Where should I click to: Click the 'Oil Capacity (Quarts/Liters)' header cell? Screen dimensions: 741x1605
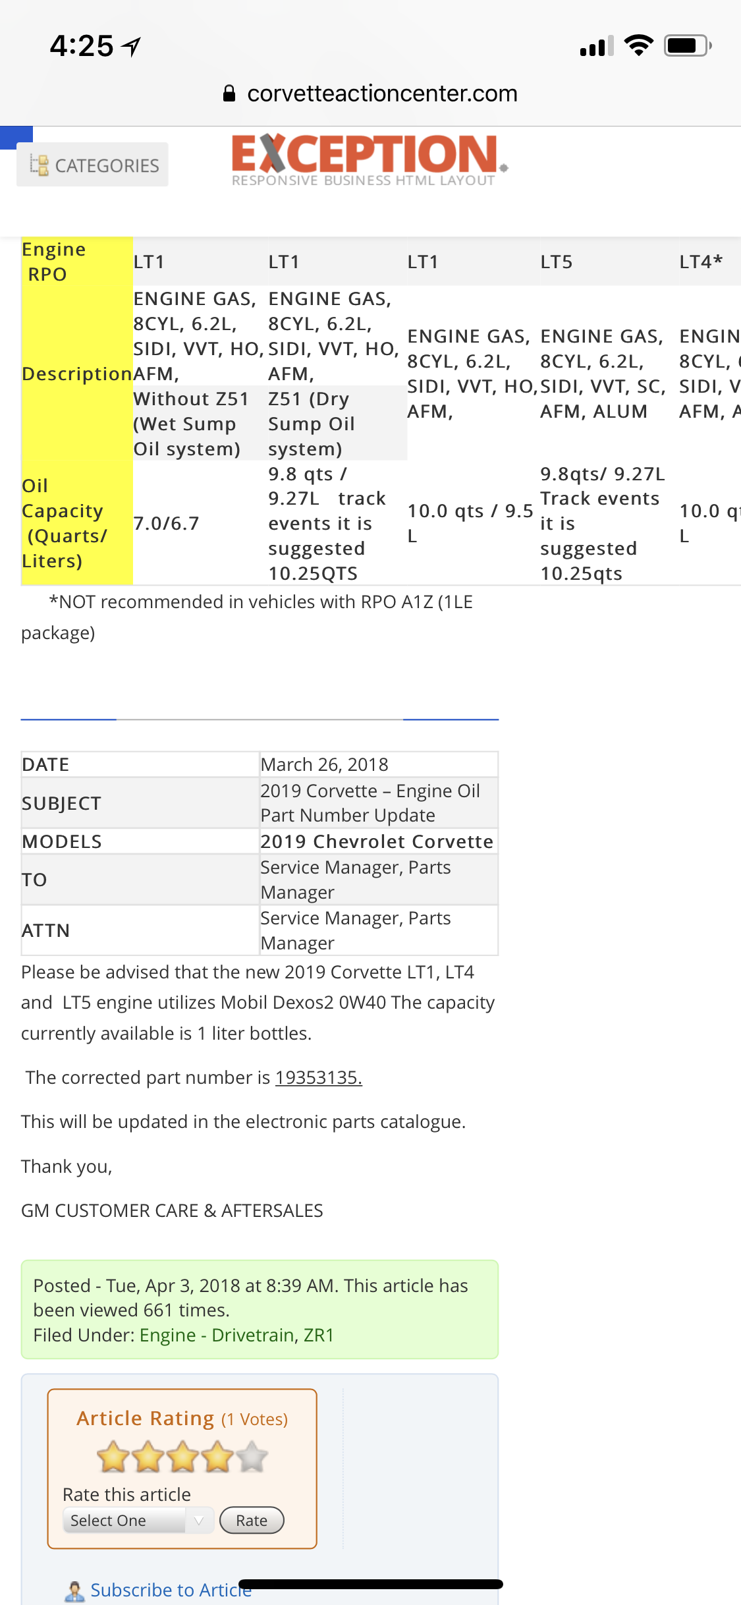click(76, 523)
